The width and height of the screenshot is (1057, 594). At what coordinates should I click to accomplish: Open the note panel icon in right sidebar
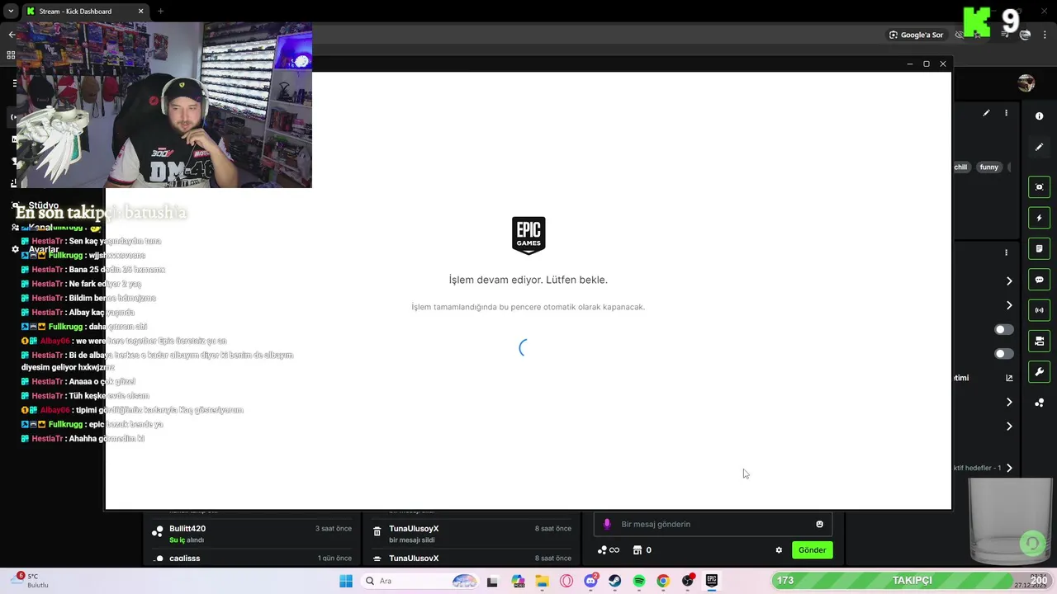tap(1039, 248)
